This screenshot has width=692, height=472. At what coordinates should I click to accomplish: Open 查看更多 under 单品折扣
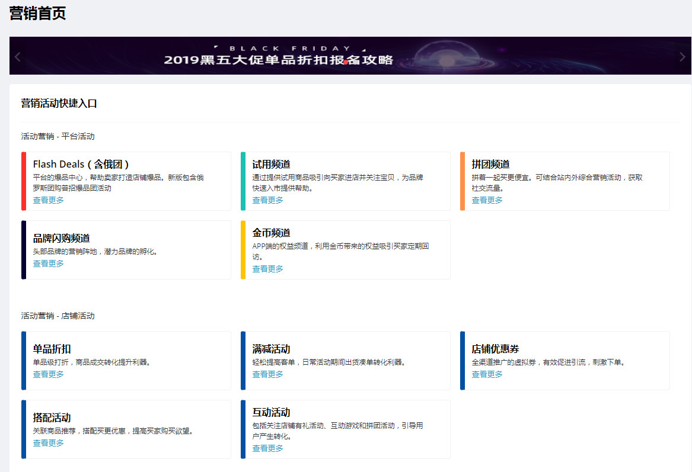[49, 374]
